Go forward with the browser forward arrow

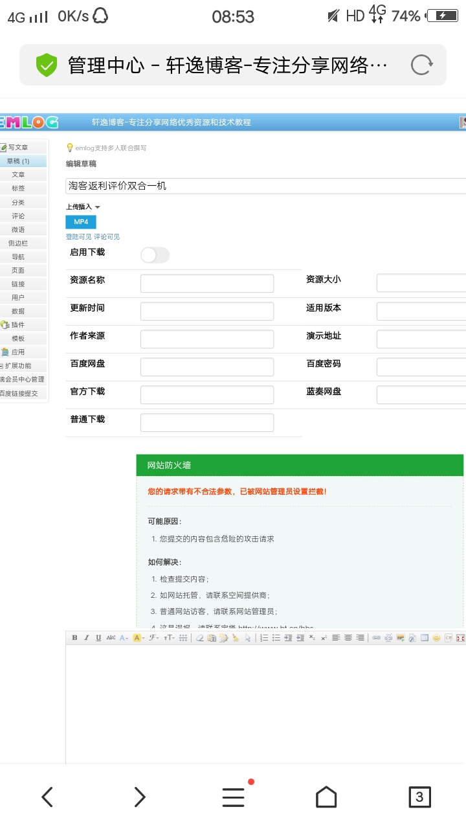[x=140, y=797]
